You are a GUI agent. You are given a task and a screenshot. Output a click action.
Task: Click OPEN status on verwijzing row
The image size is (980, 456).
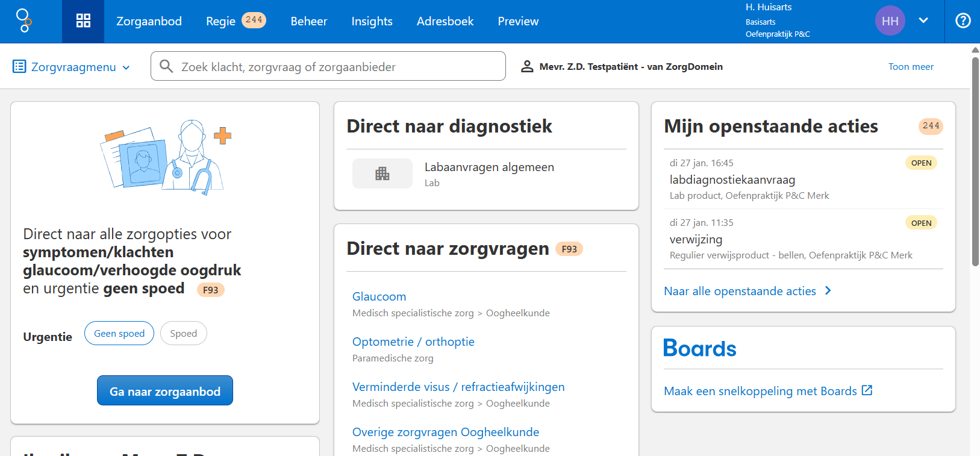921,223
